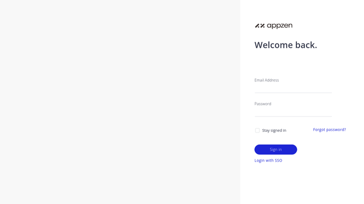Choose Login with SSO link

pyautogui.click(x=268, y=160)
